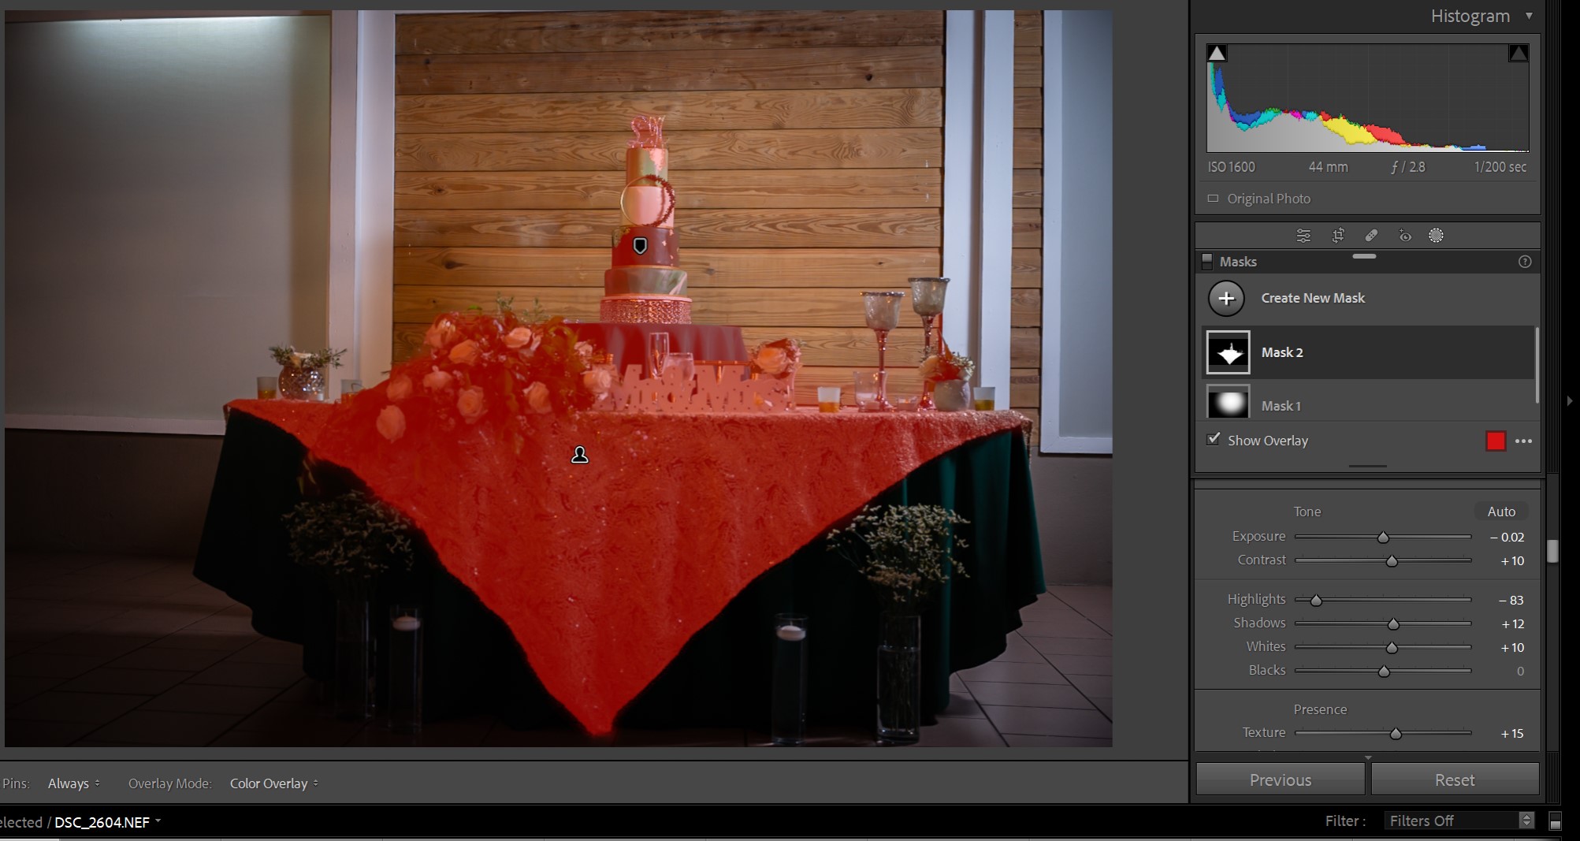Open the Masks panel help icon
Screen dimensions: 1580x841
(x=1526, y=262)
